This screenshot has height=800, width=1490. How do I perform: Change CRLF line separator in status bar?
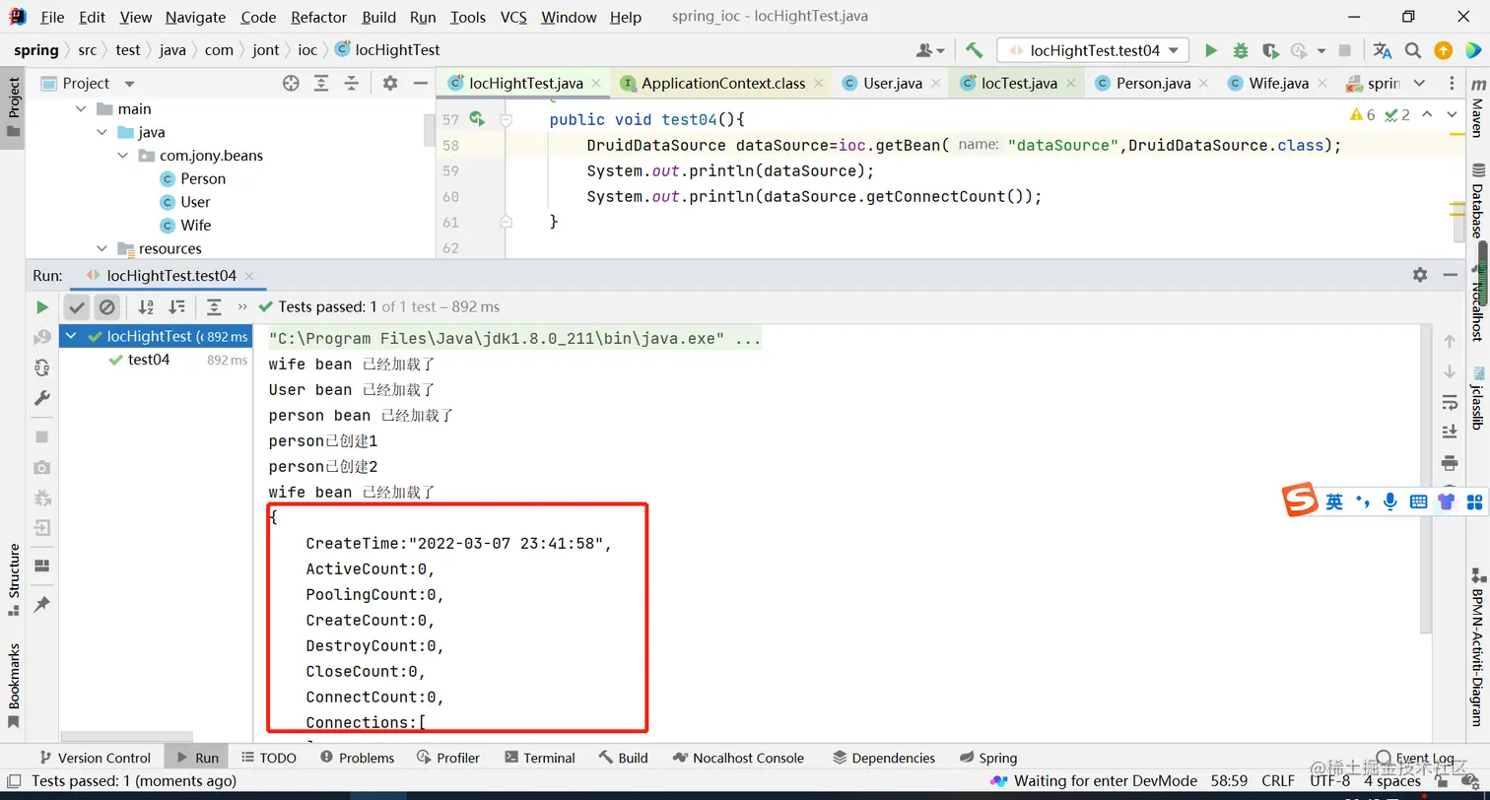[1278, 781]
